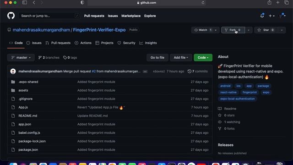Open 0 stars in About

click(226, 115)
